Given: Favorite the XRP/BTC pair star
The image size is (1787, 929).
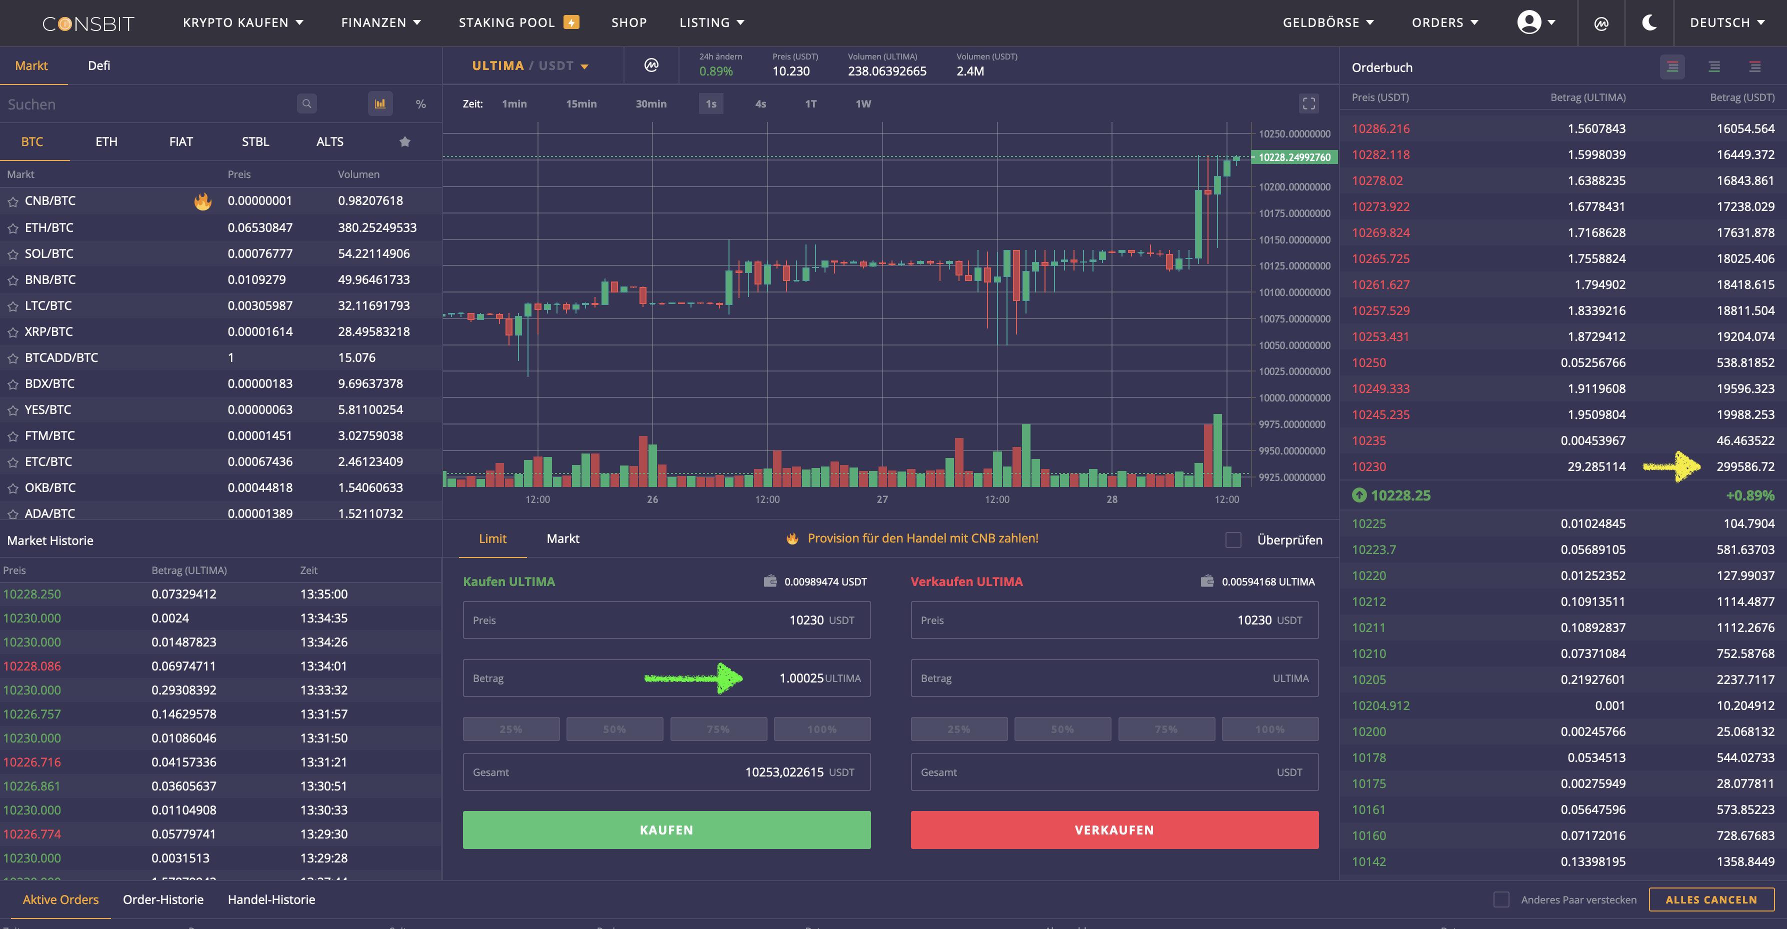Looking at the screenshot, I should click(x=12, y=332).
